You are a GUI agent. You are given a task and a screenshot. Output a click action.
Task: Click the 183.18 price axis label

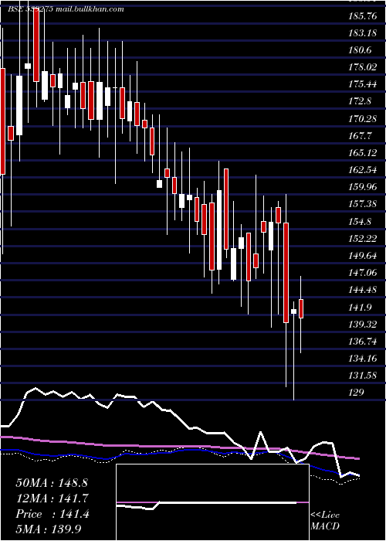coord(363,33)
